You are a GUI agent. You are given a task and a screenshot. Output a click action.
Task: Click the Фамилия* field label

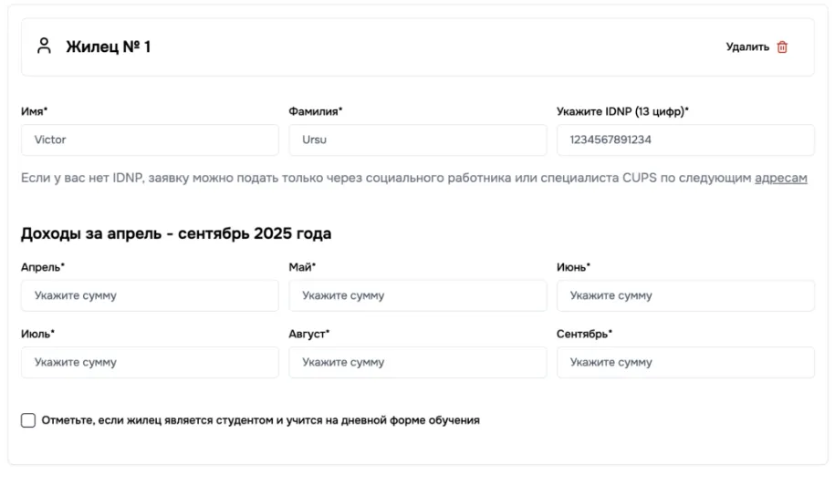(x=315, y=111)
